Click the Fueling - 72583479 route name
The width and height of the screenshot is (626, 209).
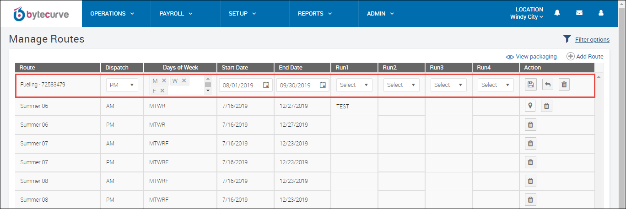43,85
